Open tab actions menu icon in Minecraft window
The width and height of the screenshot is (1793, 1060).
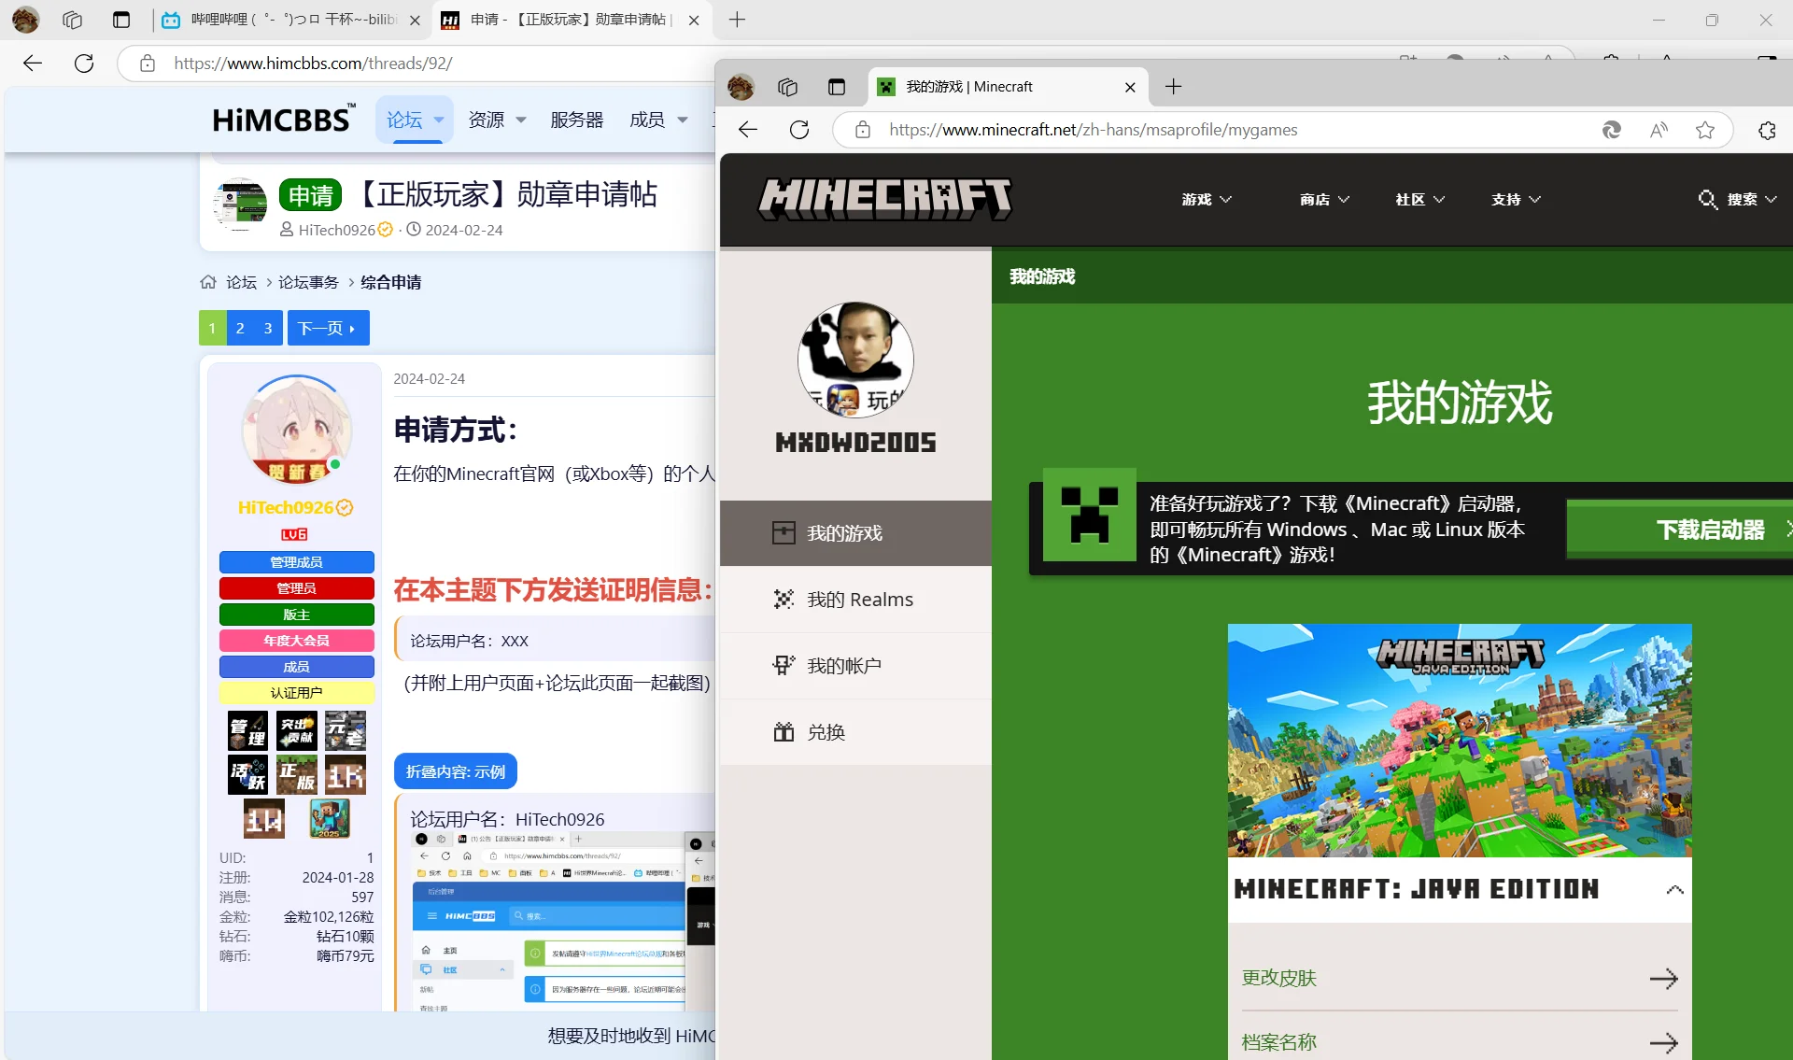tap(837, 87)
